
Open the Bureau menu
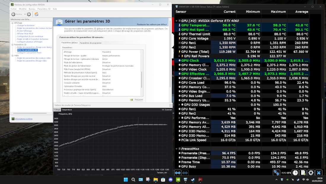pyautogui.click(x=32, y=9)
